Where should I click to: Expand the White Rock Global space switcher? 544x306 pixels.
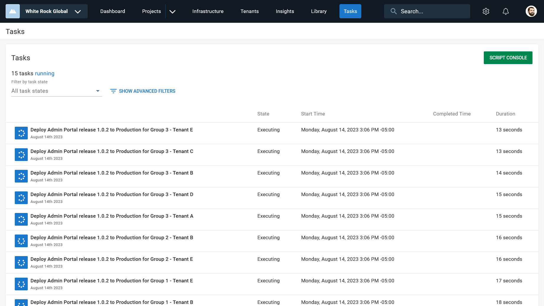click(x=78, y=12)
